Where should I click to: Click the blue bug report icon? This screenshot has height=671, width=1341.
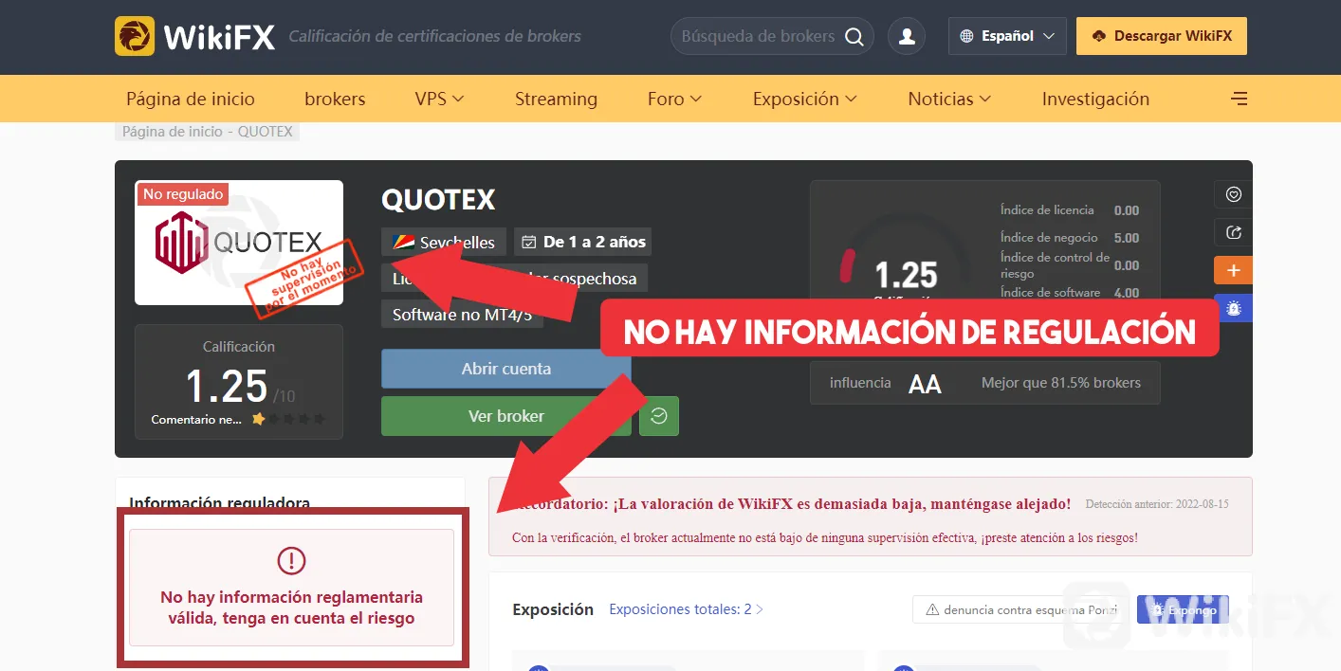tap(1233, 307)
